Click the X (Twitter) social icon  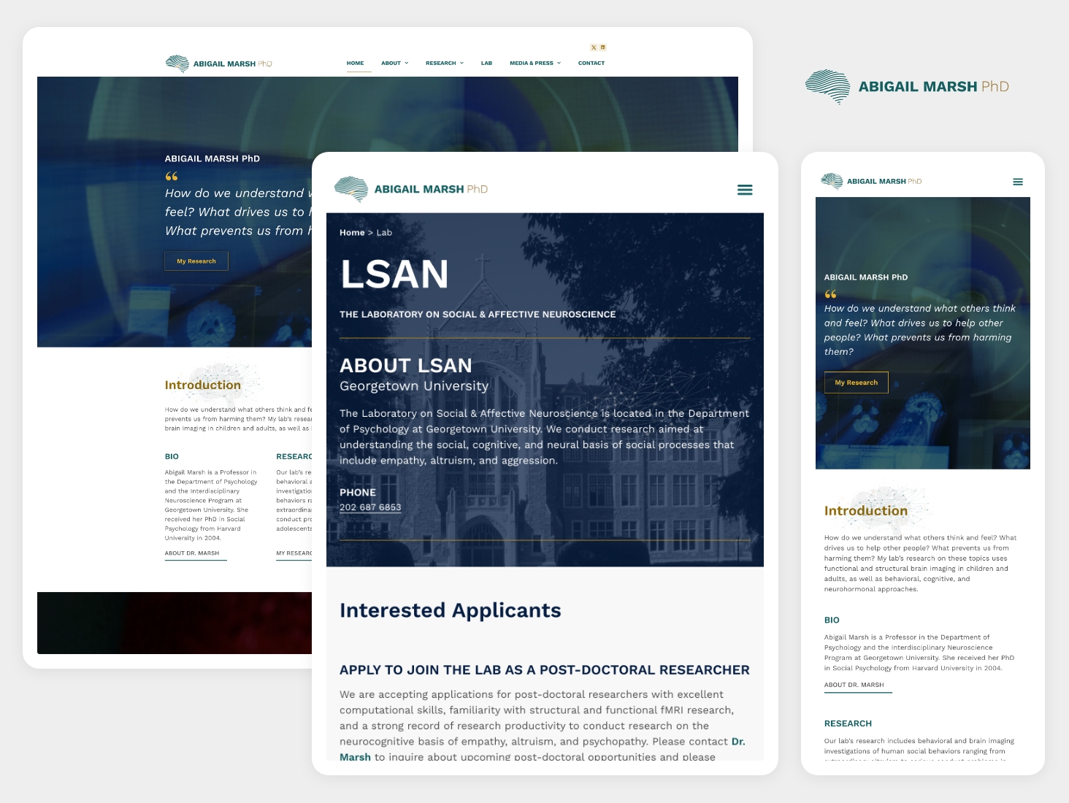pos(593,47)
